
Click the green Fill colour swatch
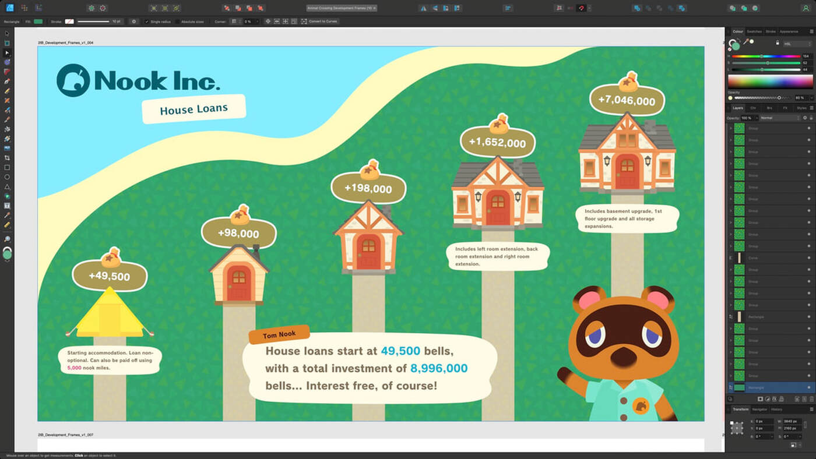tap(38, 22)
